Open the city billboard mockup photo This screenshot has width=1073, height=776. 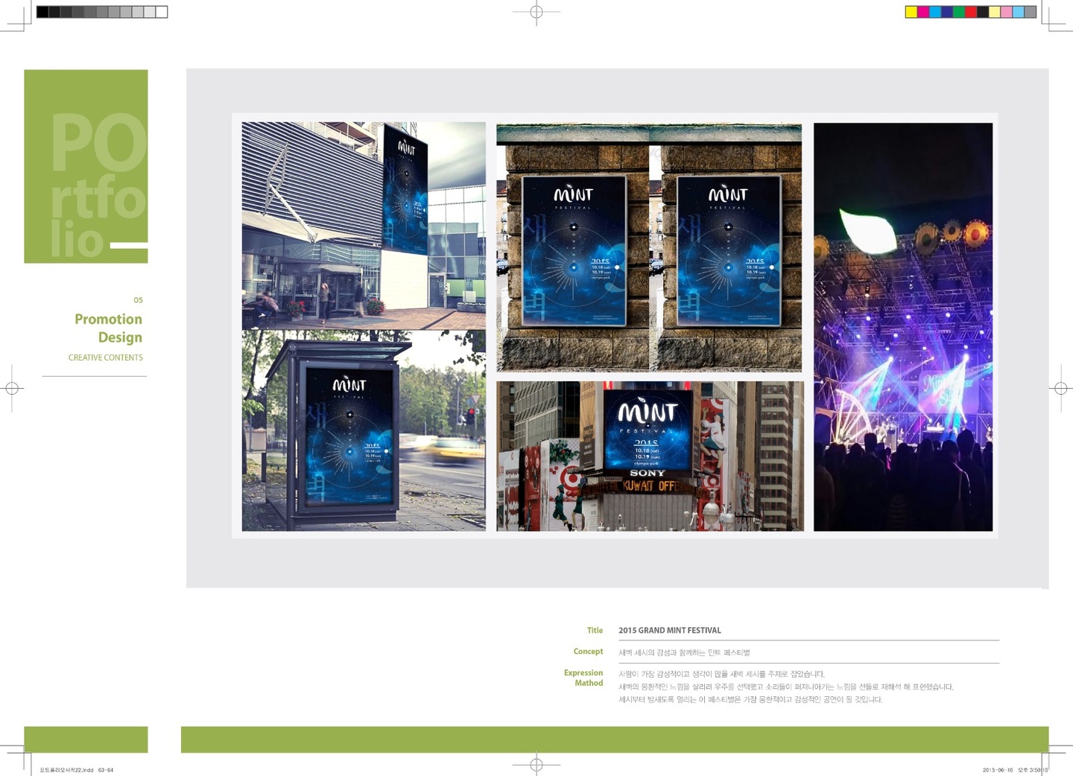coord(650,456)
